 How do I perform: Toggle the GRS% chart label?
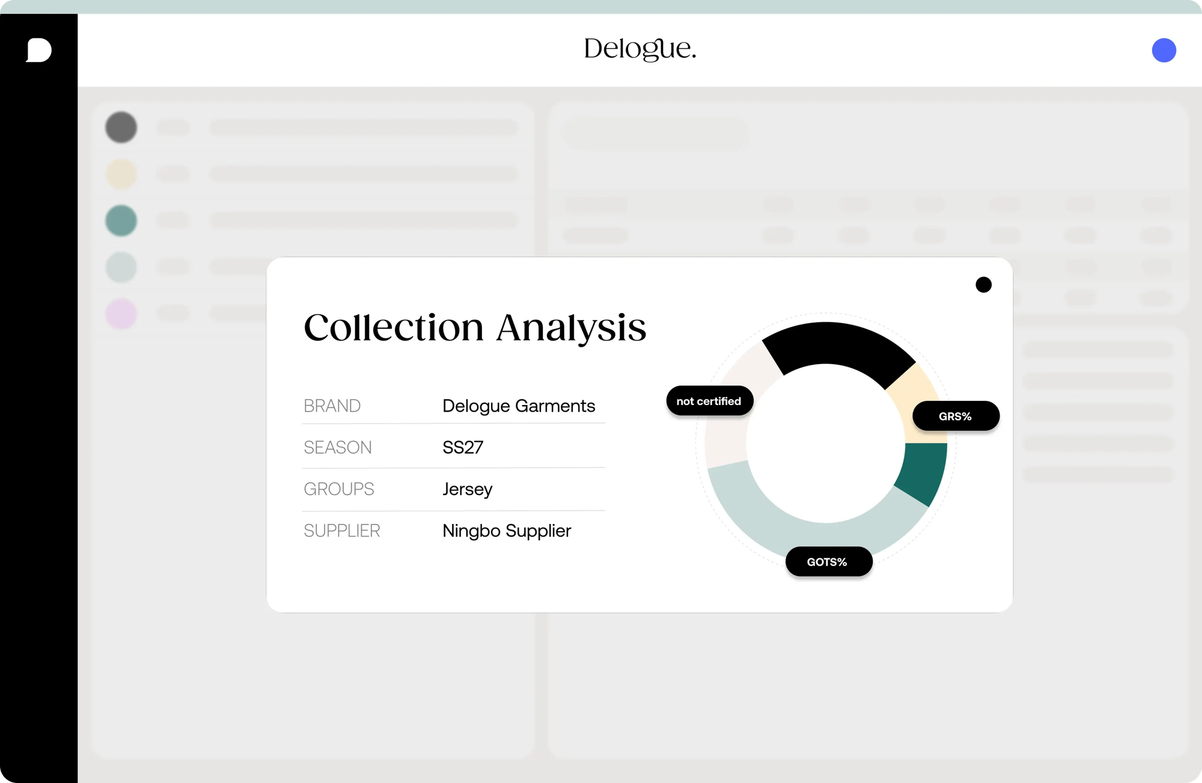click(956, 415)
